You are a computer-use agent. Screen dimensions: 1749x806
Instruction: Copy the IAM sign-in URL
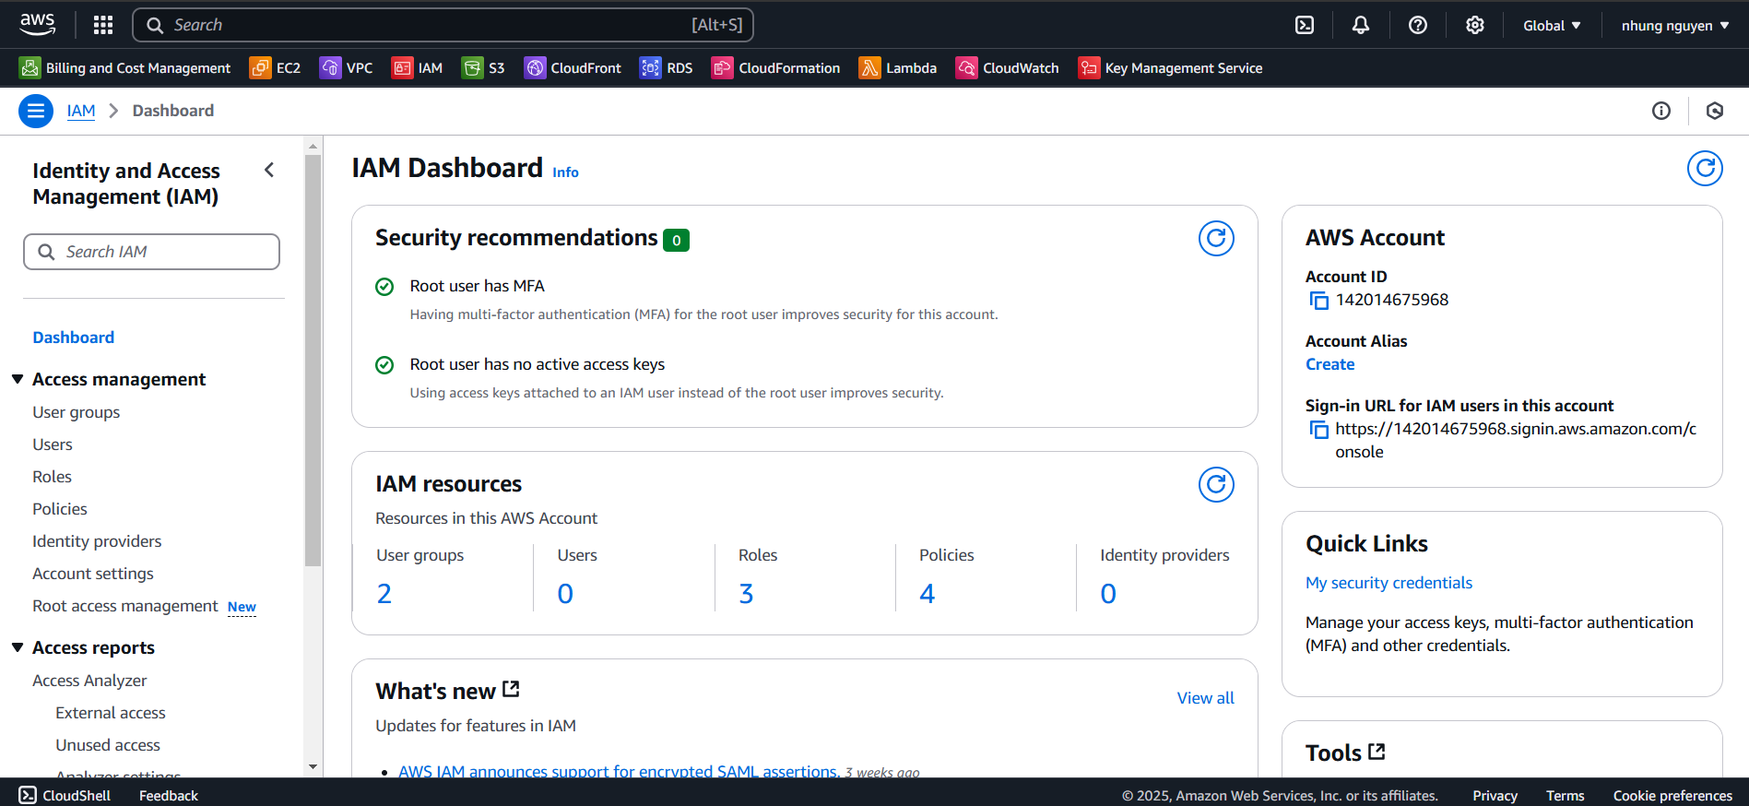tap(1319, 430)
